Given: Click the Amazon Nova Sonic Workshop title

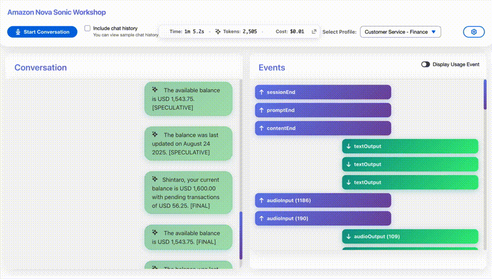Looking at the screenshot, I should [56, 12].
